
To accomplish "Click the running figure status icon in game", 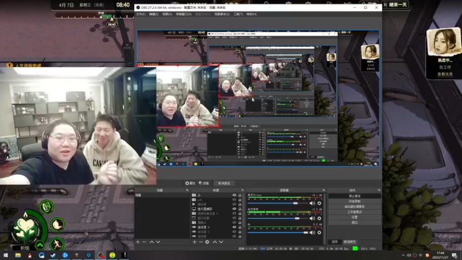I will 55,243.
